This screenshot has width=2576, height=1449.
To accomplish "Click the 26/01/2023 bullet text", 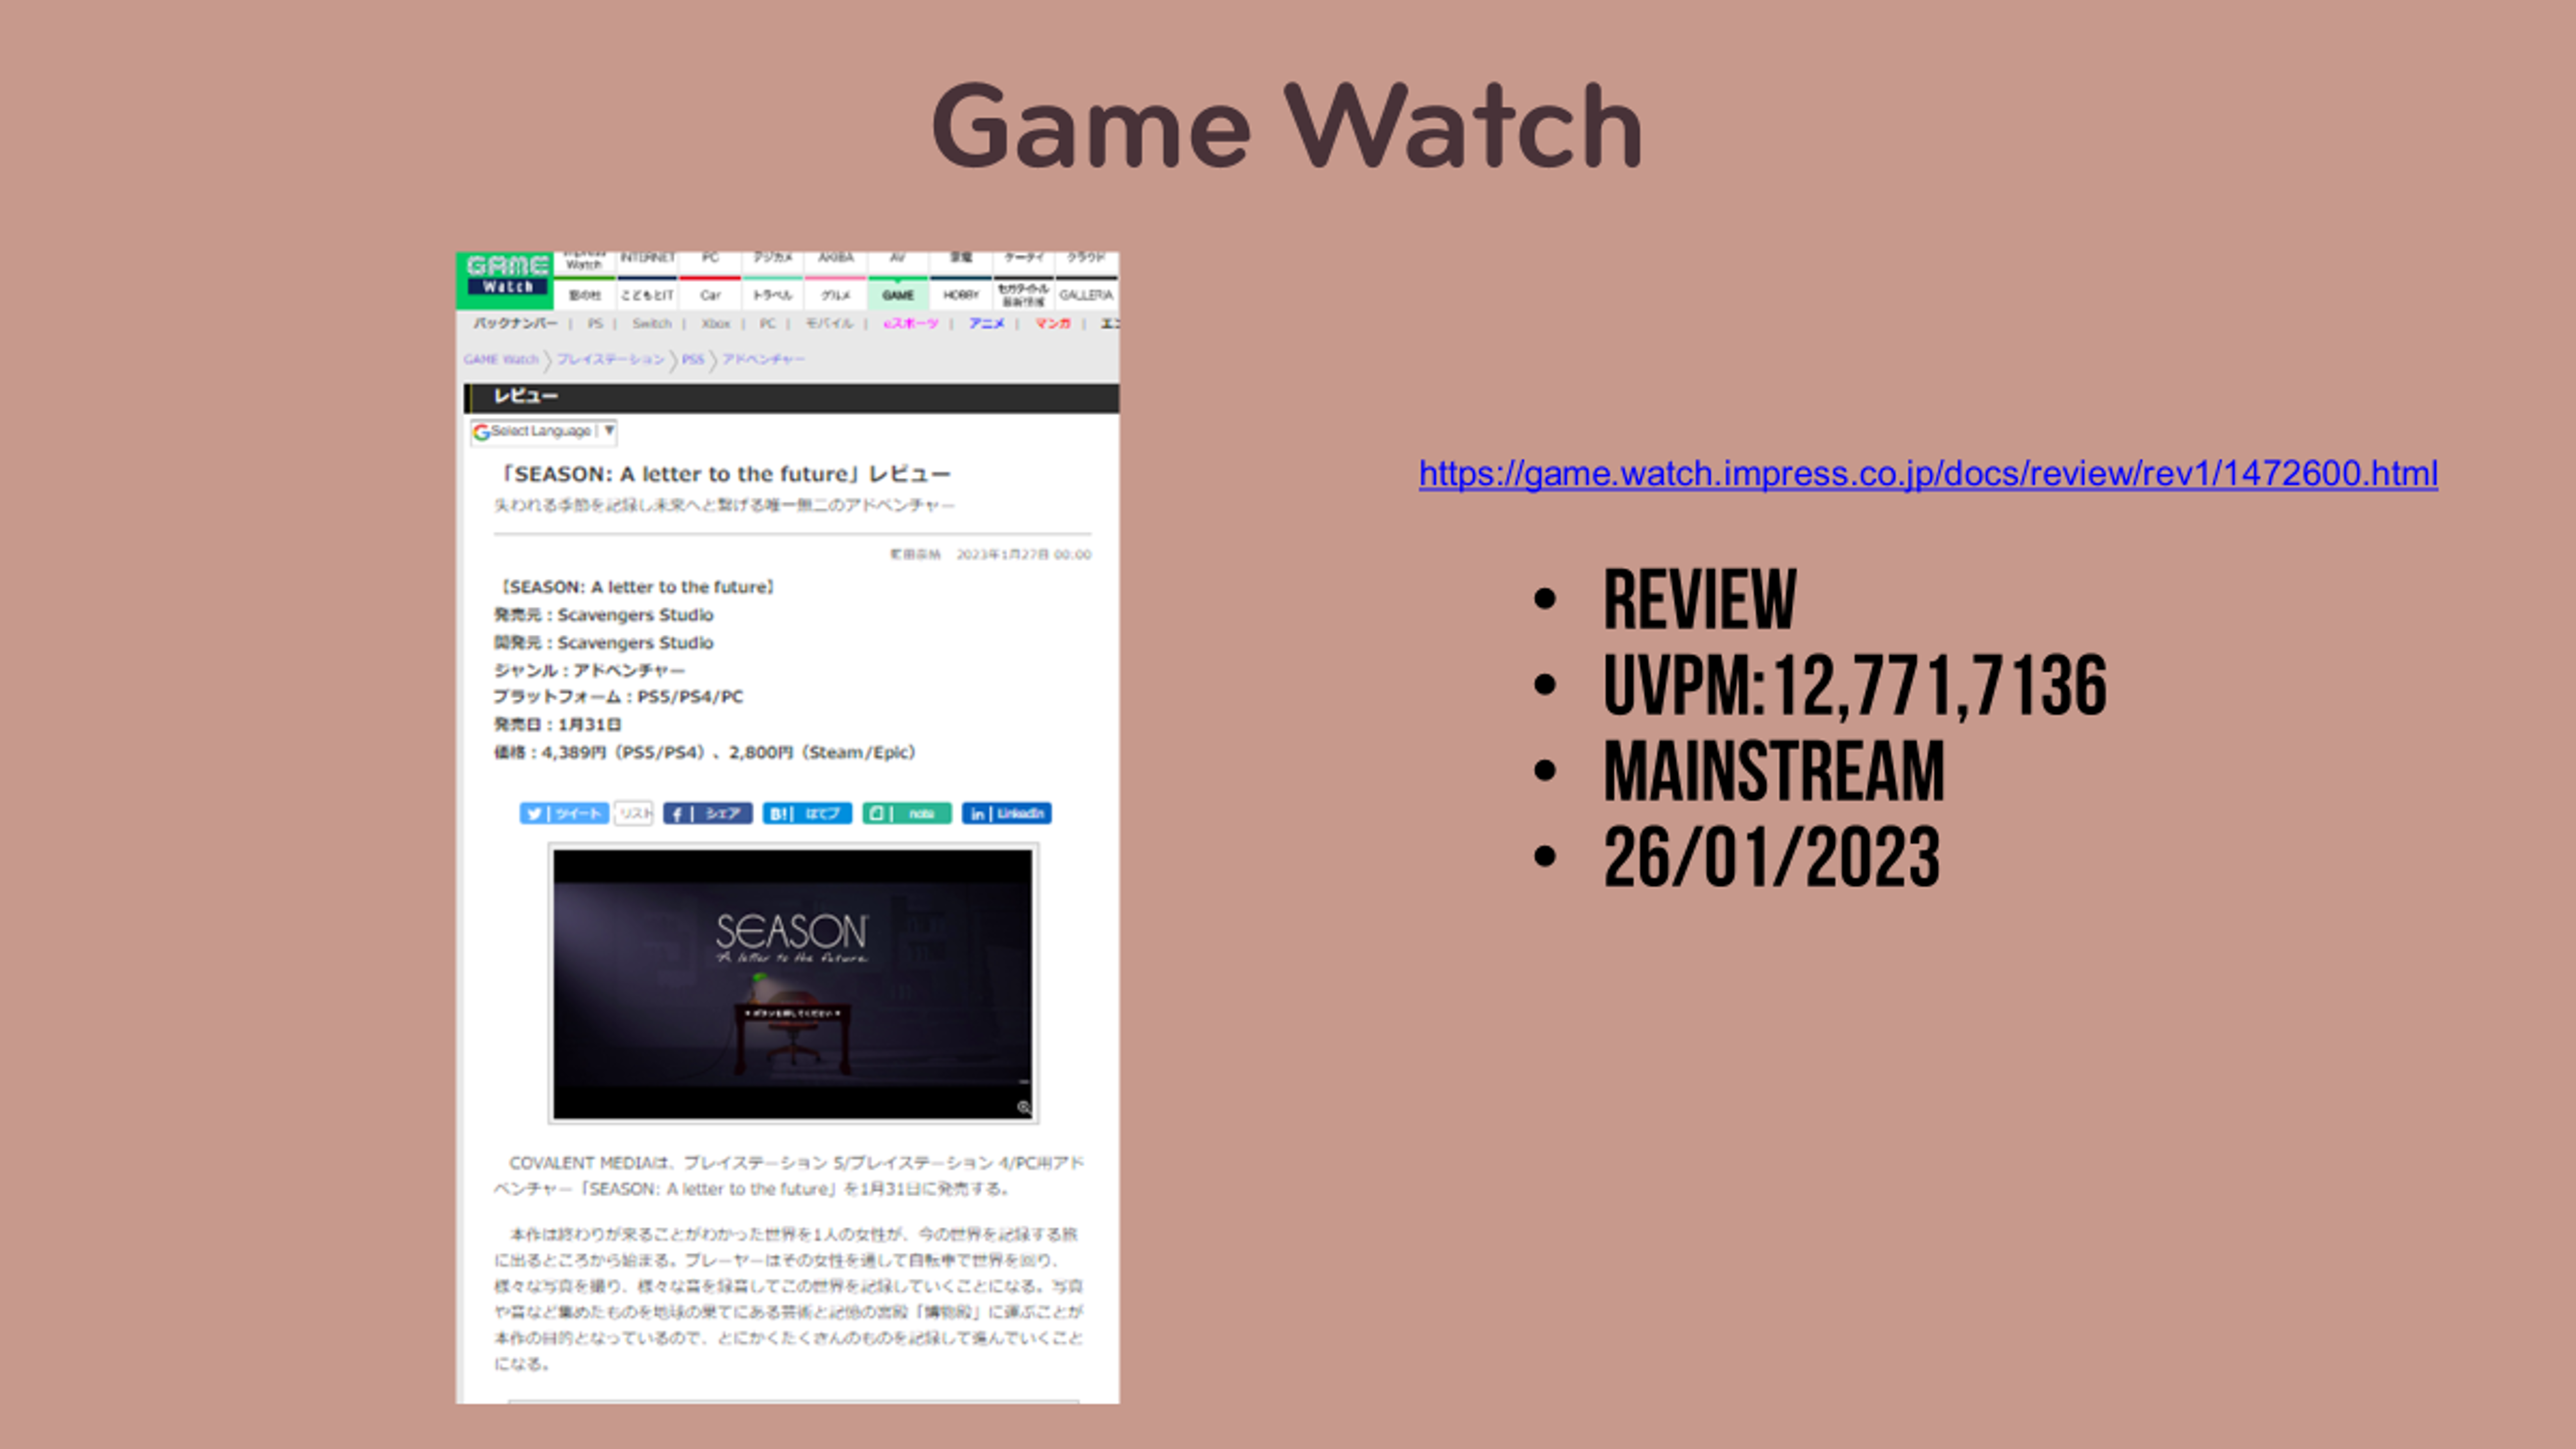I will tap(1772, 857).
